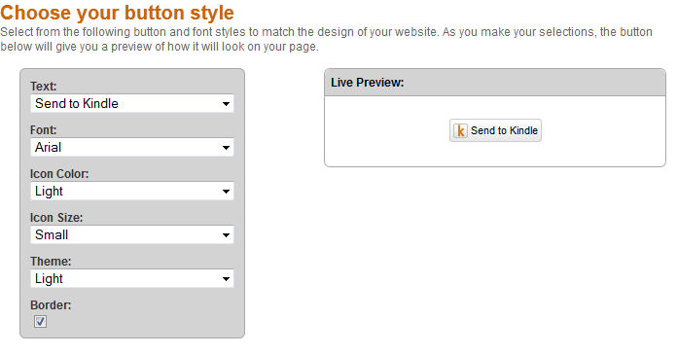Open the Icon Size dropdown arrow
This screenshot has height=356, width=677.
coord(226,235)
